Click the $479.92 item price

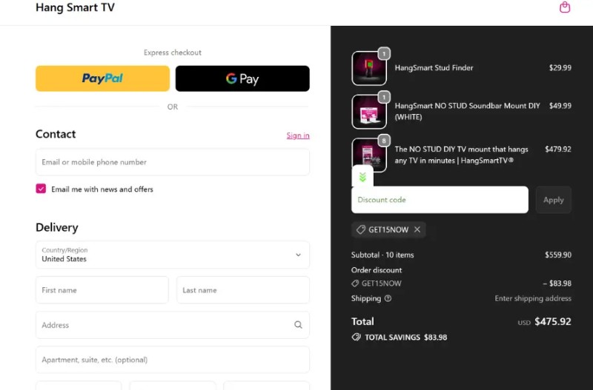(558, 149)
